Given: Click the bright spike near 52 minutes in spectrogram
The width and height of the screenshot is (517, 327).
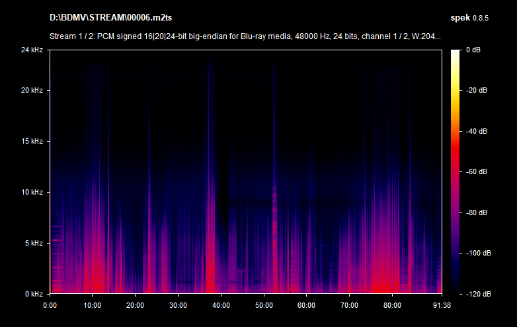Looking at the screenshot, I should click(274, 199).
